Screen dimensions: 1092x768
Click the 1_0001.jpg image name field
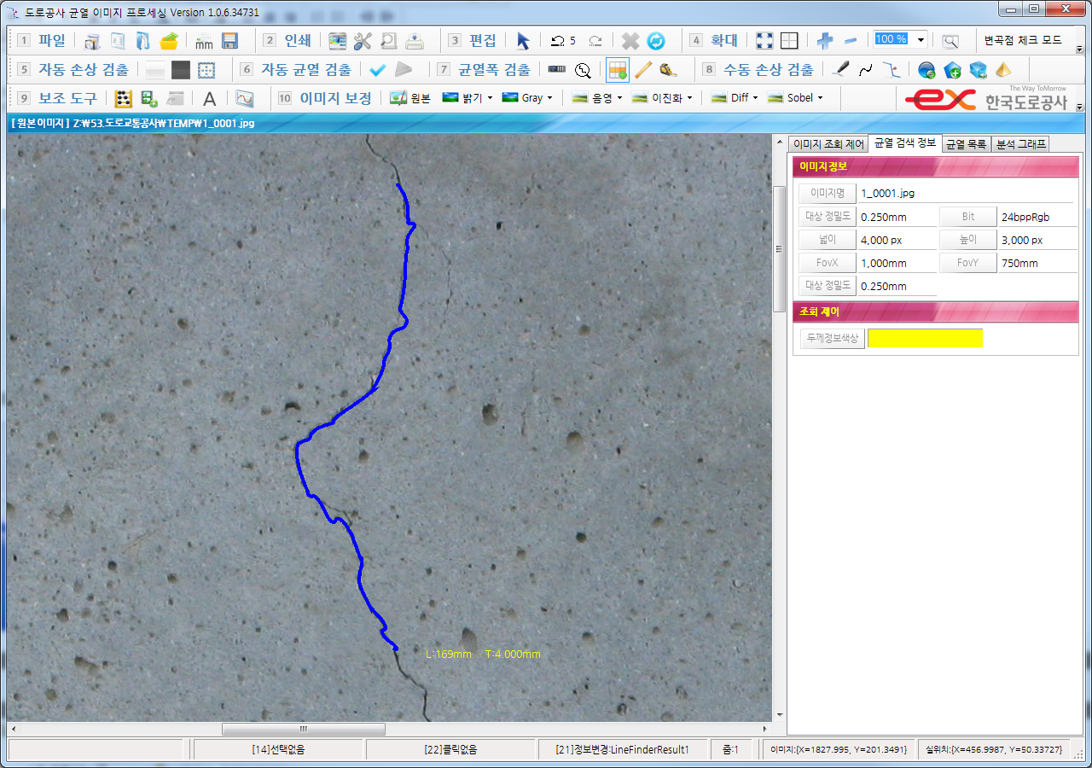(967, 193)
